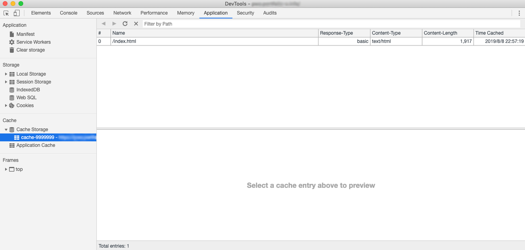525x250 pixels.
Task: Click the macOS green zoom window button
Action: tap(21, 4)
